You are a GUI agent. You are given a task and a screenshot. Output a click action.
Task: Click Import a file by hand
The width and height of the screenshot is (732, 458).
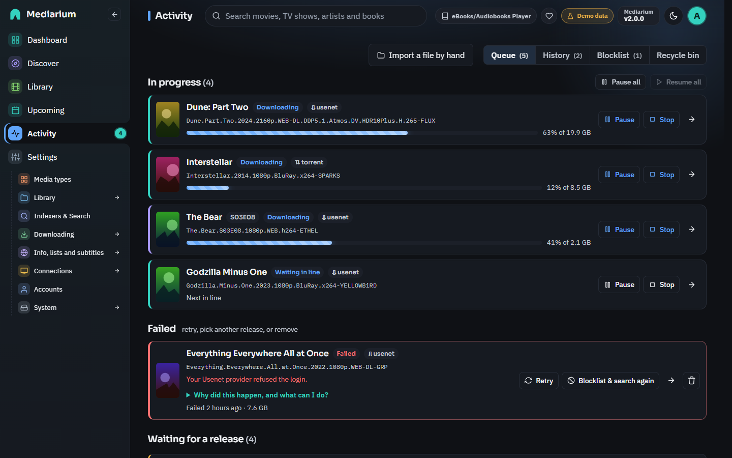tap(421, 55)
